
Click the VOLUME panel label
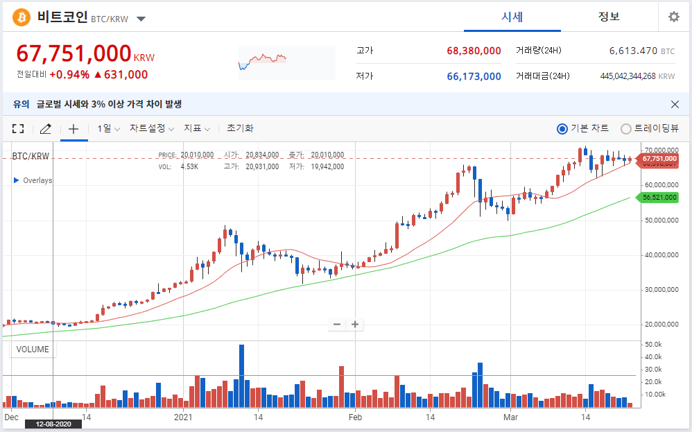tap(33, 349)
